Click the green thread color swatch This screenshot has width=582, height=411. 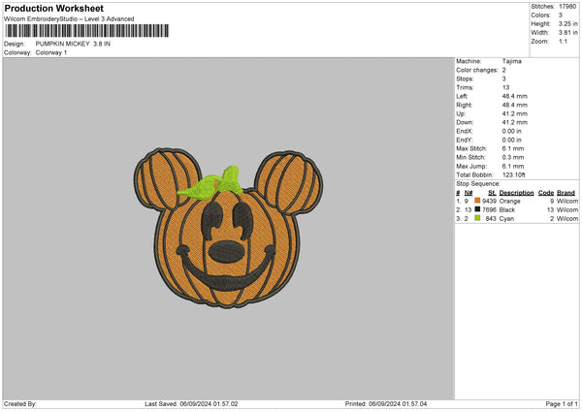click(477, 218)
